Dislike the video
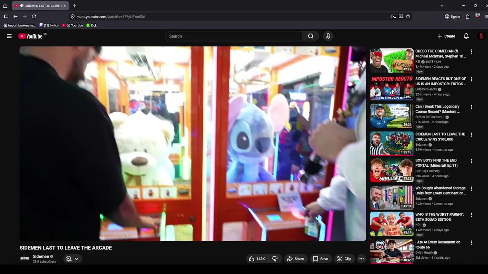This screenshot has height=274, width=488. (x=275, y=259)
